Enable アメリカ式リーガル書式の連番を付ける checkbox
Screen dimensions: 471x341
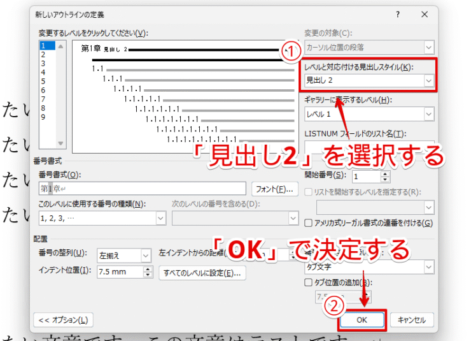tap(308, 223)
